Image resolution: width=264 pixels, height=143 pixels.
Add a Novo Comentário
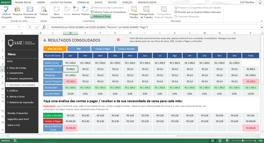point(56,9)
